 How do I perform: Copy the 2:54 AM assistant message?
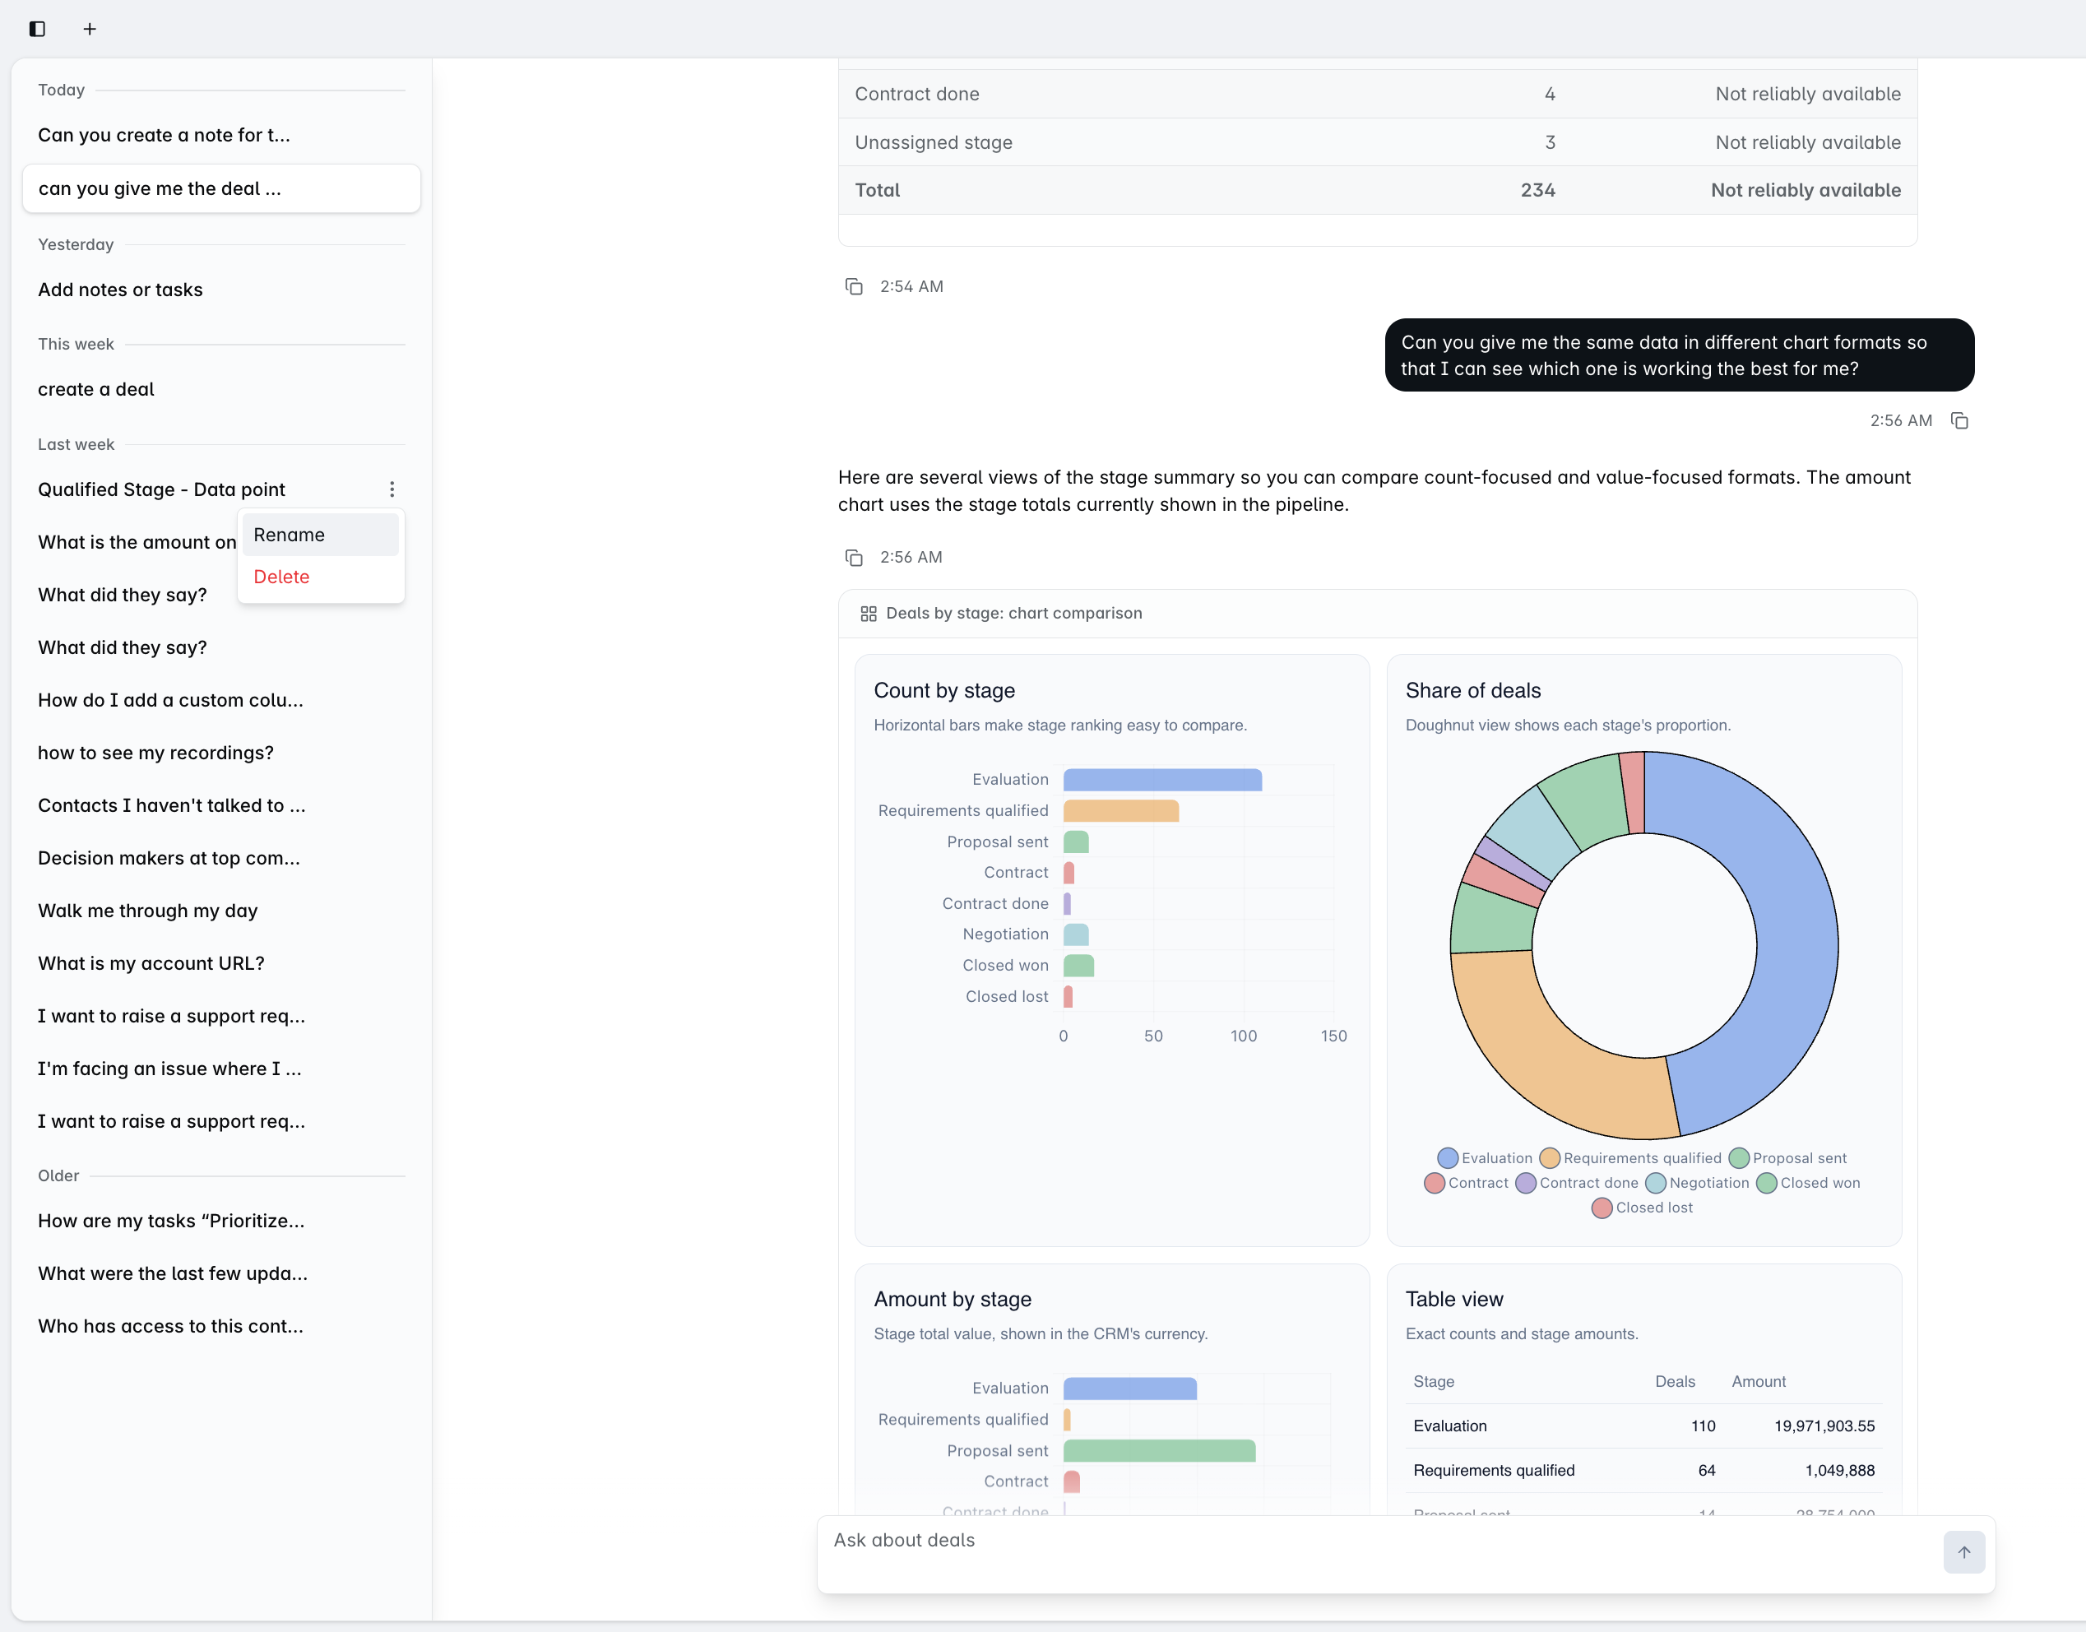click(855, 286)
